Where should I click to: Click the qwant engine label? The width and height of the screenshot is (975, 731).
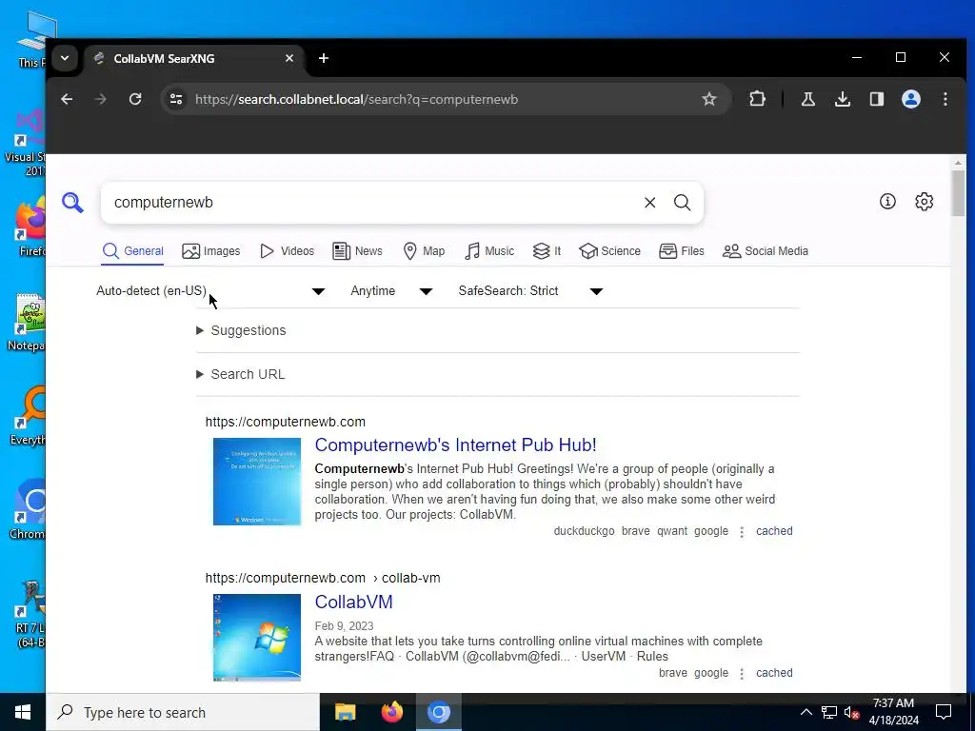[x=672, y=531]
